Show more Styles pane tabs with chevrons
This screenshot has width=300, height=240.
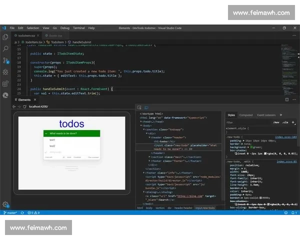(281, 115)
